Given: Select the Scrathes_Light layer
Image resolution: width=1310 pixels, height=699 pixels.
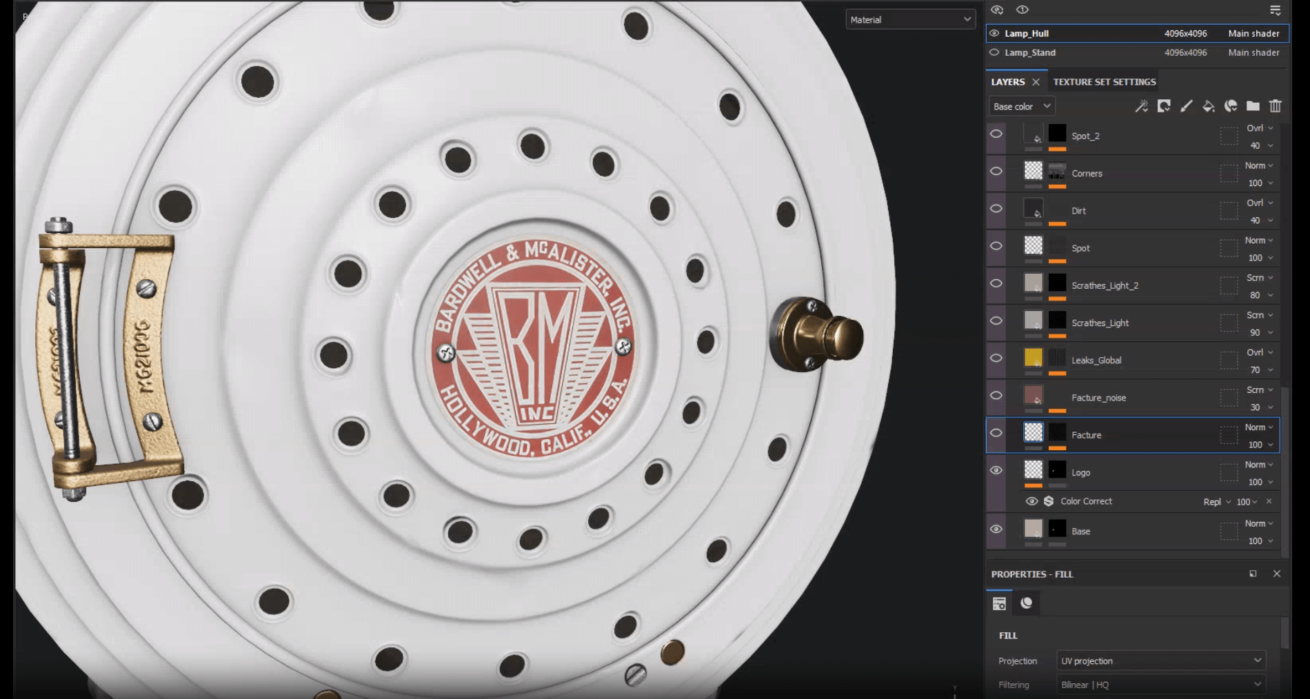Looking at the screenshot, I should pyautogui.click(x=1133, y=323).
